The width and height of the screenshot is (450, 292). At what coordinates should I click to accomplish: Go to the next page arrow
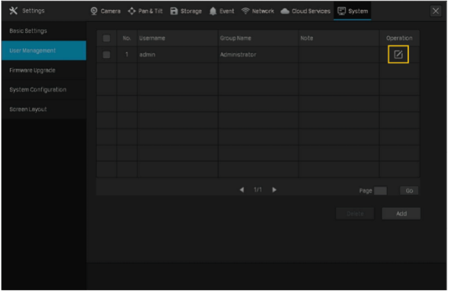(274, 190)
